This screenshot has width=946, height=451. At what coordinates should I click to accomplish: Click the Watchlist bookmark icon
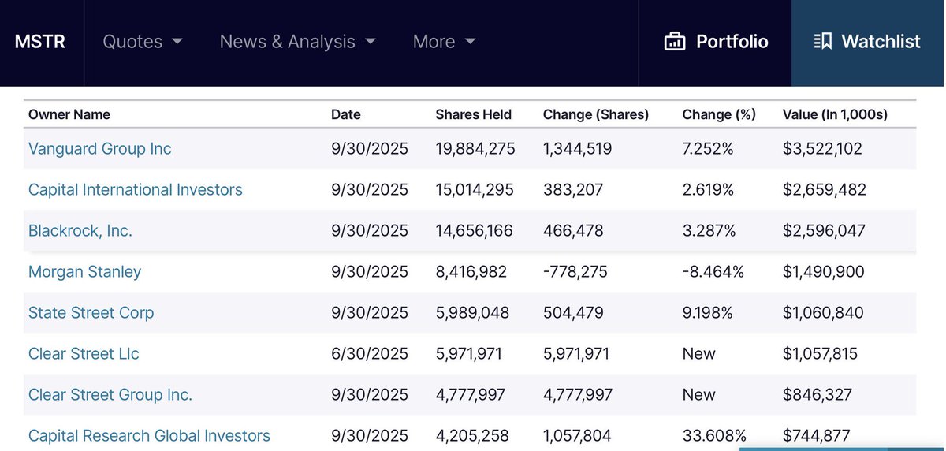point(823,42)
